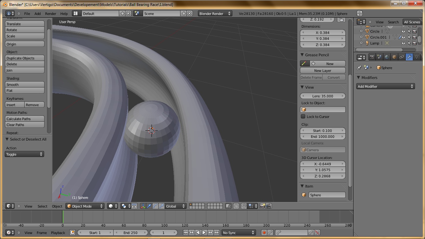Open the No Sync dropdown
The height and width of the screenshot is (239, 425).
pyautogui.click(x=239, y=232)
